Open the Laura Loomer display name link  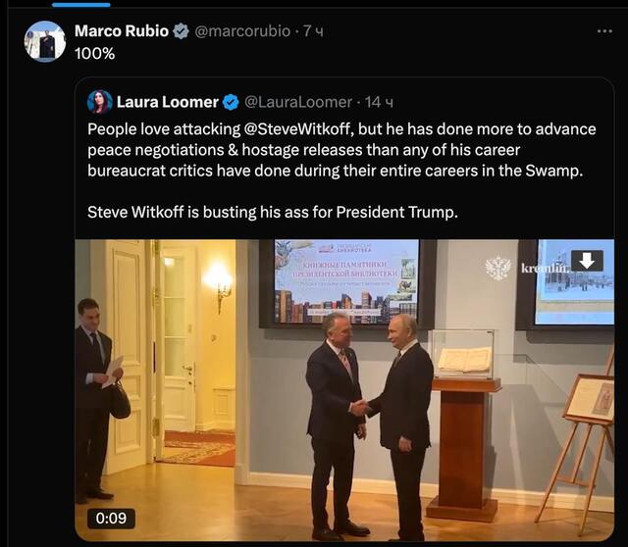pyautogui.click(x=167, y=102)
